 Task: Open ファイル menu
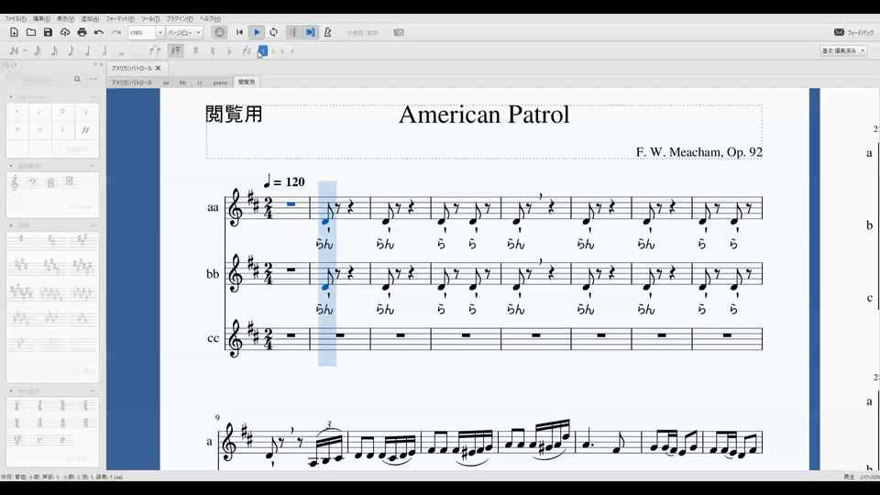16,18
